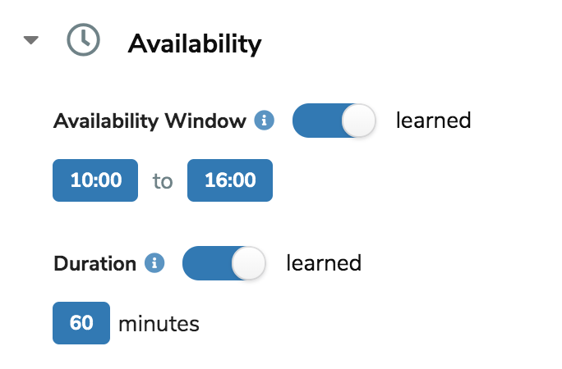Image resolution: width=562 pixels, height=369 pixels.
Task: Click the blue track of Duration switch
Action: point(207,263)
